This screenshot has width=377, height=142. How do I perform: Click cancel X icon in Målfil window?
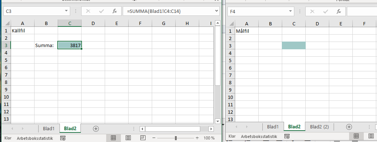[x=312, y=11]
